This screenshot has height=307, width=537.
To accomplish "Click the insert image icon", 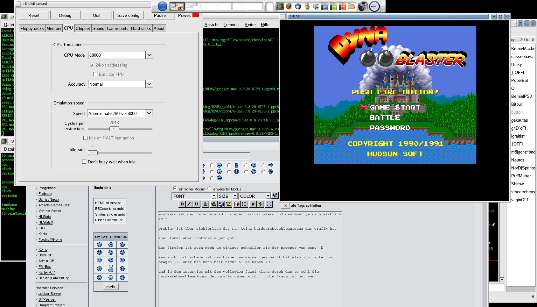I will coord(229,204).
